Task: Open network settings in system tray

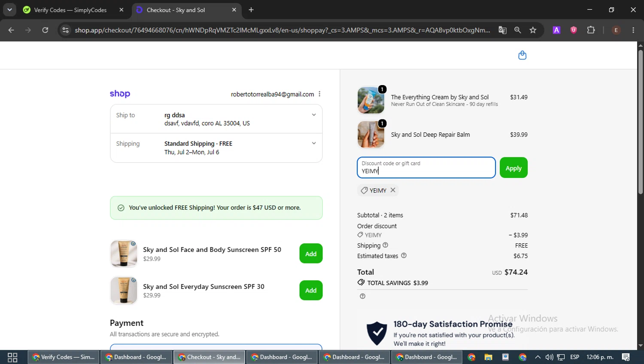Action: [561, 357]
